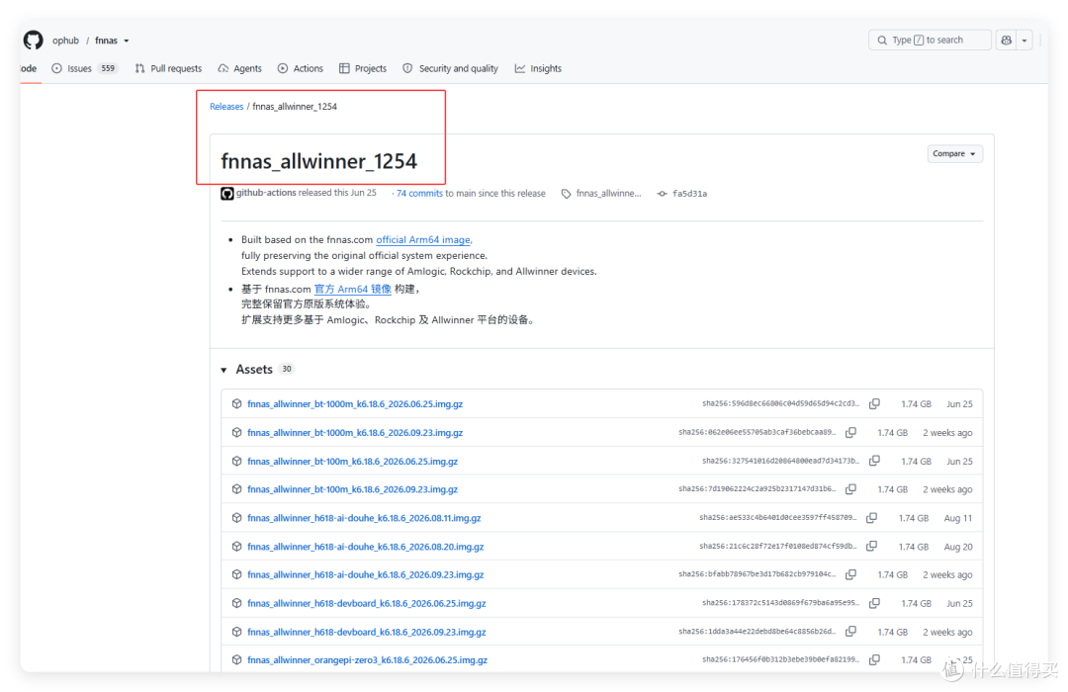Open commit fa5d31a

point(689,194)
